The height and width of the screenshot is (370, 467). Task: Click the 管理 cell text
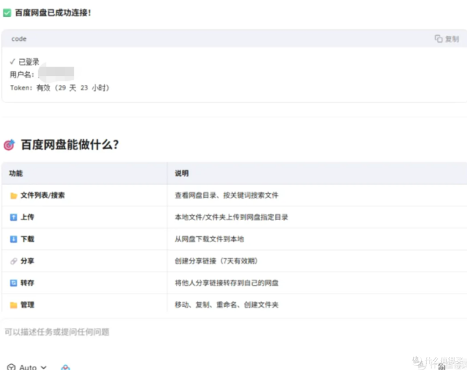27,305
